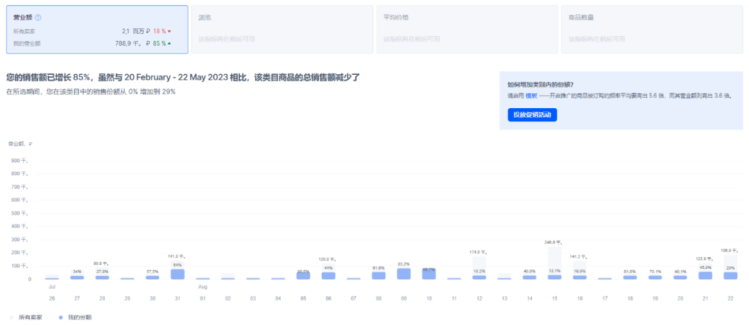Screen dimensions: 749x325
Task: Click the headline about sales growing 85%
Action: click(x=183, y=77)
